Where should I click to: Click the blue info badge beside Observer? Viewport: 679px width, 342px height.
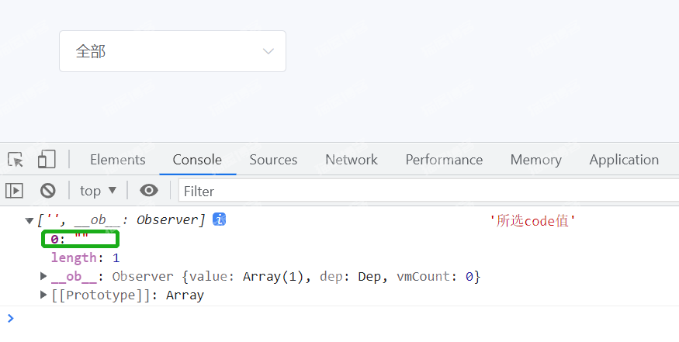220,219
